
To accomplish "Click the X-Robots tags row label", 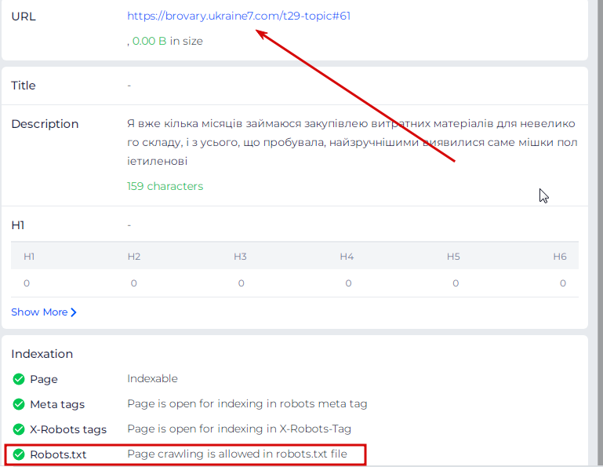I will [68, 429].
